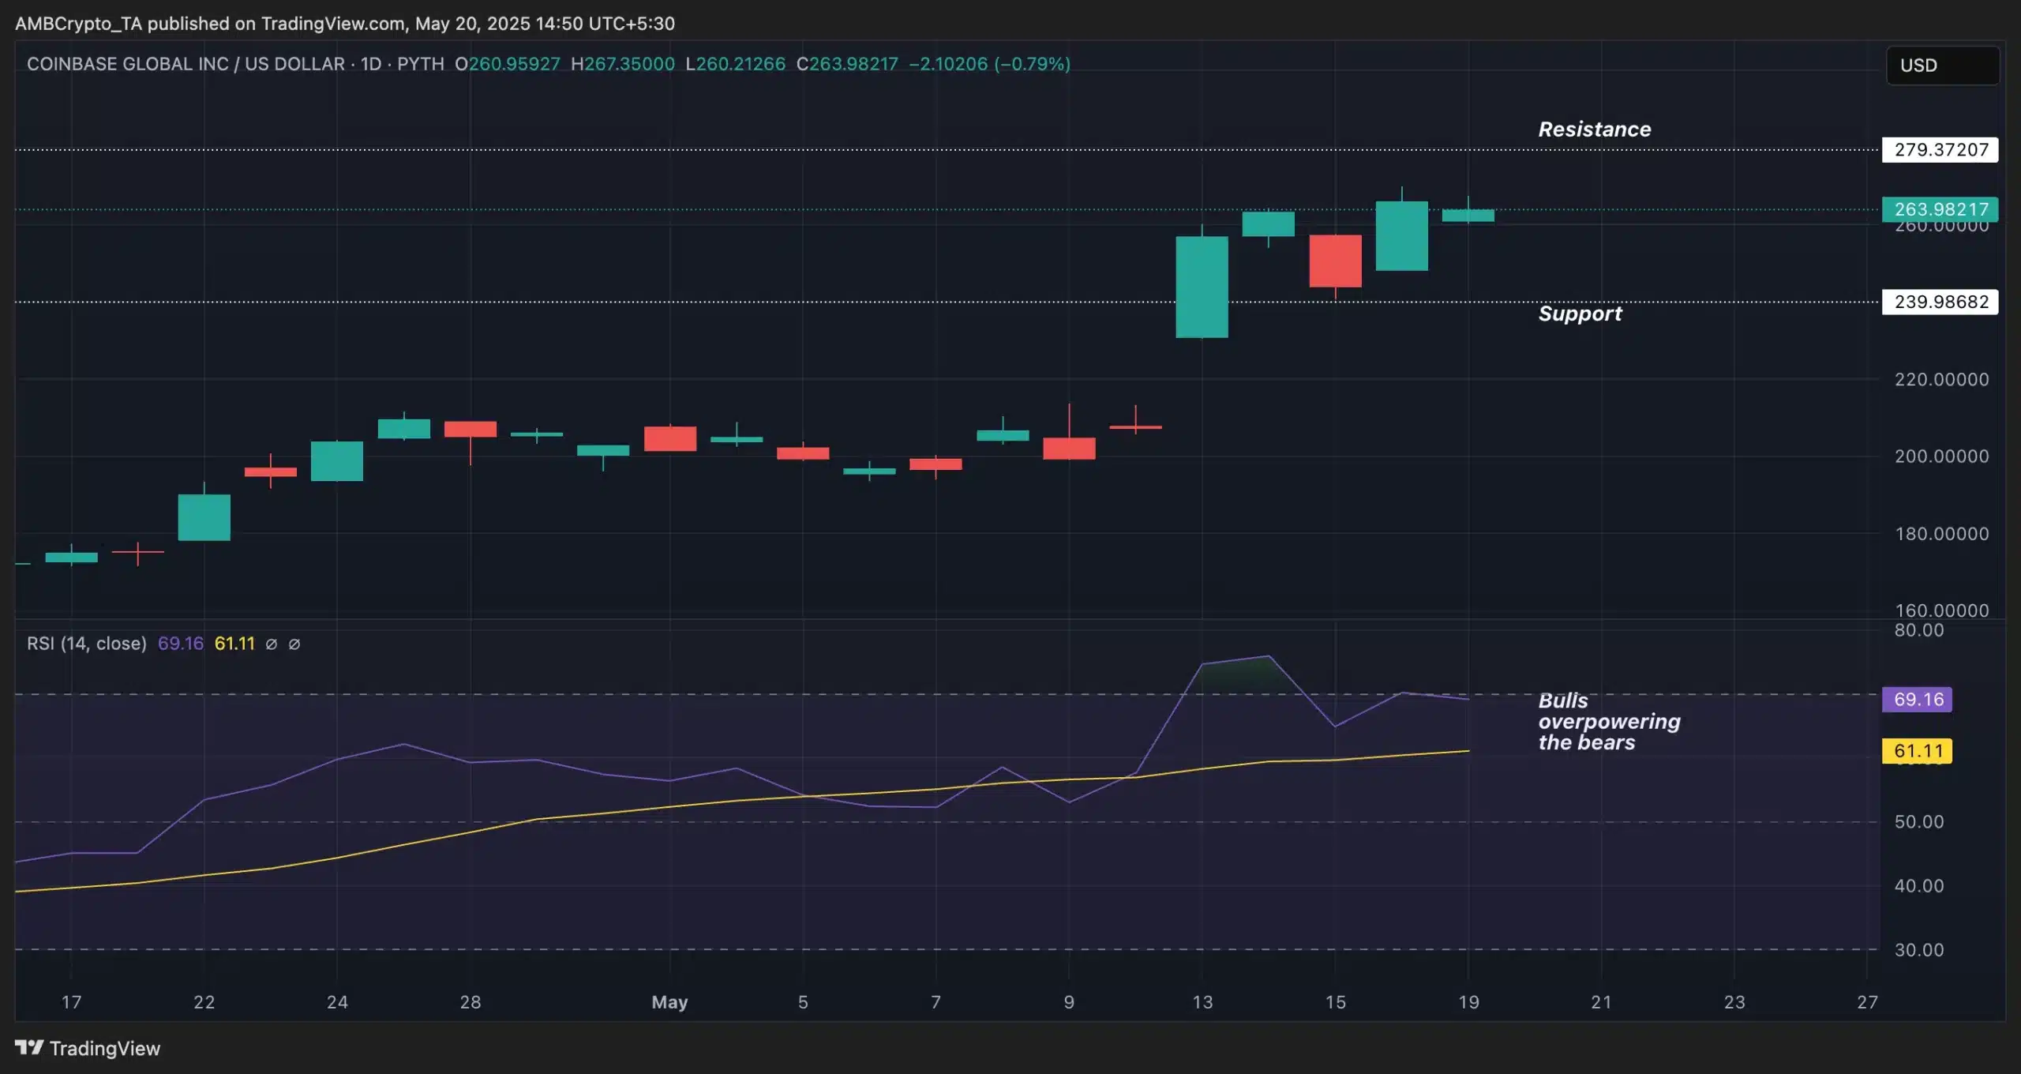Click the 220.00000 price axis label

coord(1941,380)
